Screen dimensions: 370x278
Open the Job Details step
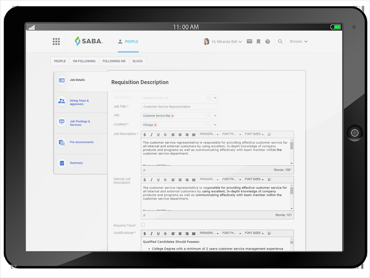coord(81,80)
